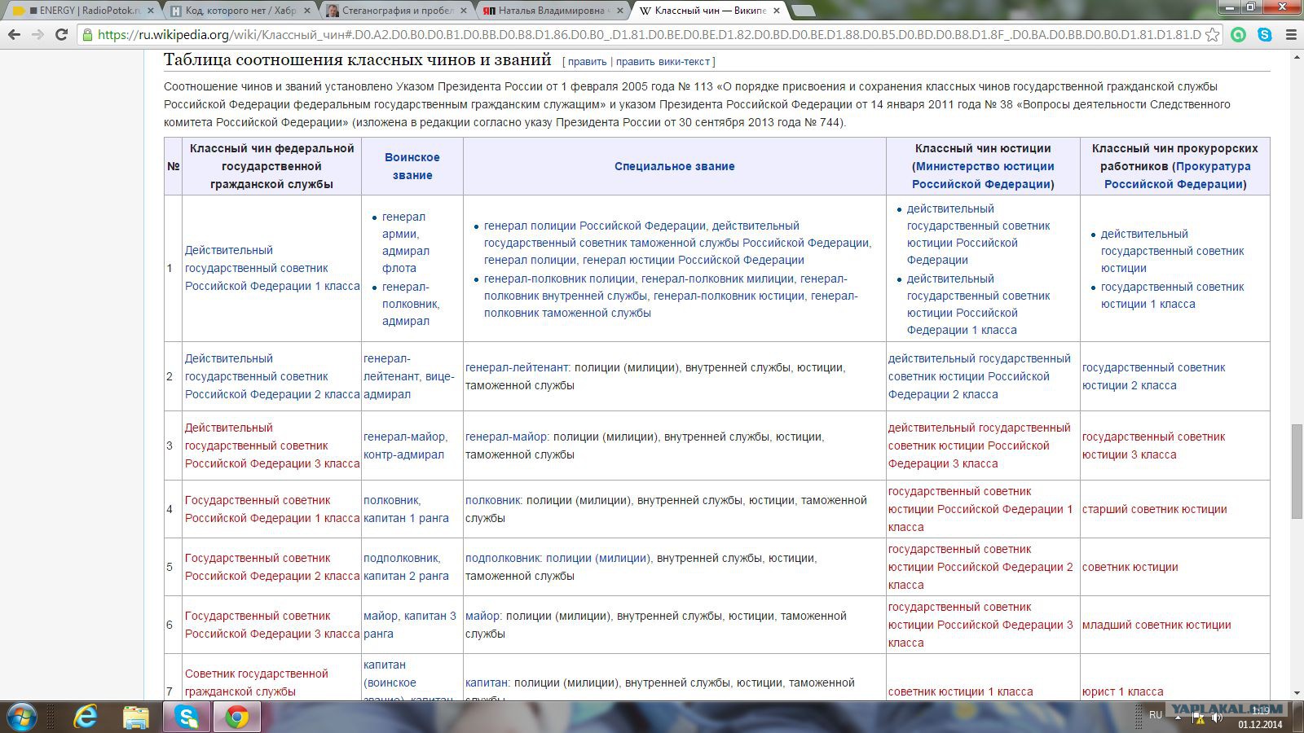Open the clock showing 01.12.2014
The width and height of the screenshot is (1304, 733).
pyautogui.click(x=1260, y=718)
